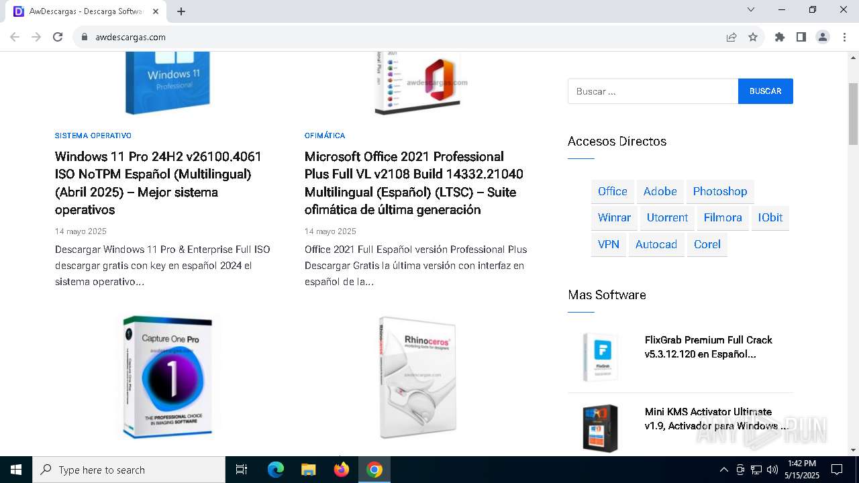Image resolution: width=859 pixels, height=483 pixels.
Task: Open the Microsoft Office 2021 Professional article title
Action: [414, 183]
